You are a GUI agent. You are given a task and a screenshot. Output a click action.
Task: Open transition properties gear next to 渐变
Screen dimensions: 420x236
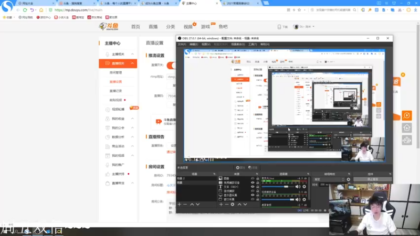(349, 179)
